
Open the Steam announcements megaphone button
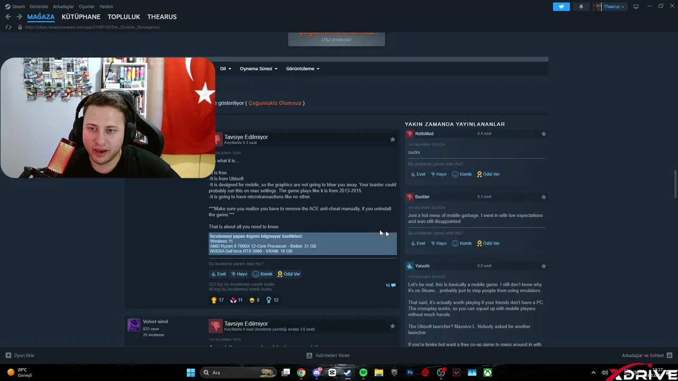[x=561, y=6]
